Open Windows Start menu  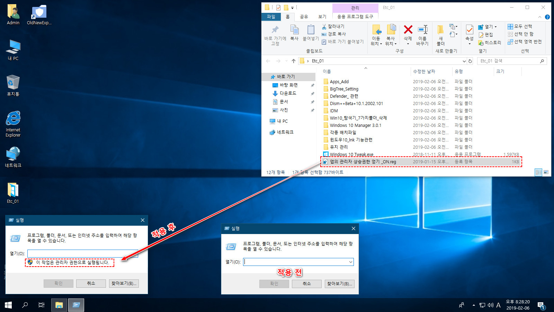tap(8, 305)
